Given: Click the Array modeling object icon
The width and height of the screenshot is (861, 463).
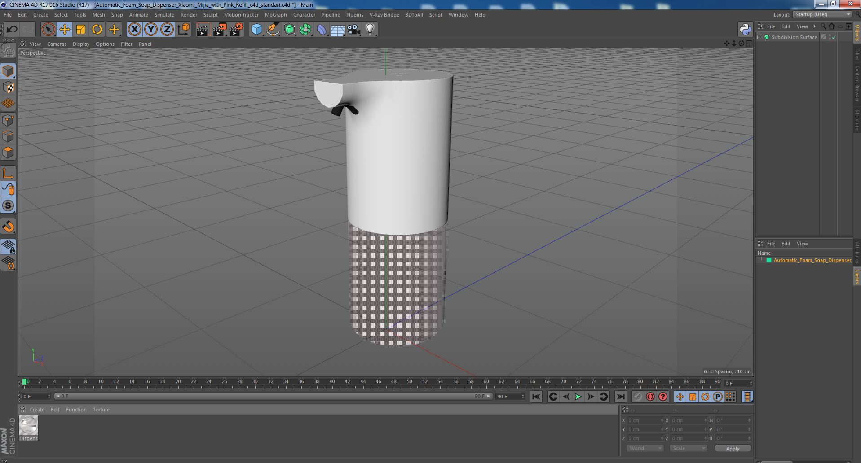Looking at the screenshot, I should pyautogui.click(x=305, y=30).
